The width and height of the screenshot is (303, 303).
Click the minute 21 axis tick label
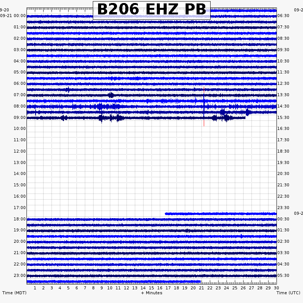[201, 288]
